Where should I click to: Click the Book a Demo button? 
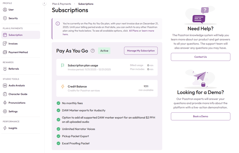tap(200, 116)
